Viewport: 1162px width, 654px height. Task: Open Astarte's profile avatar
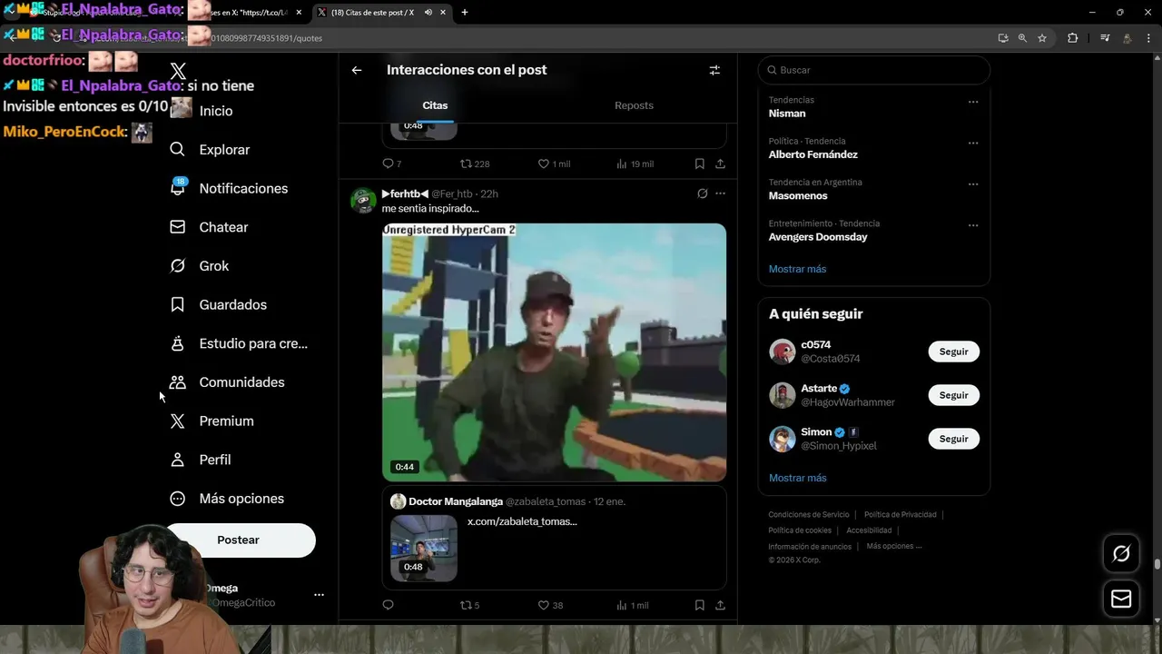[x=783, y=395]
